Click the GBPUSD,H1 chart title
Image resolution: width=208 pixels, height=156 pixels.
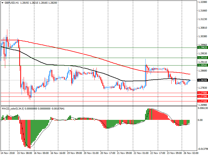[x=11, y=3]
